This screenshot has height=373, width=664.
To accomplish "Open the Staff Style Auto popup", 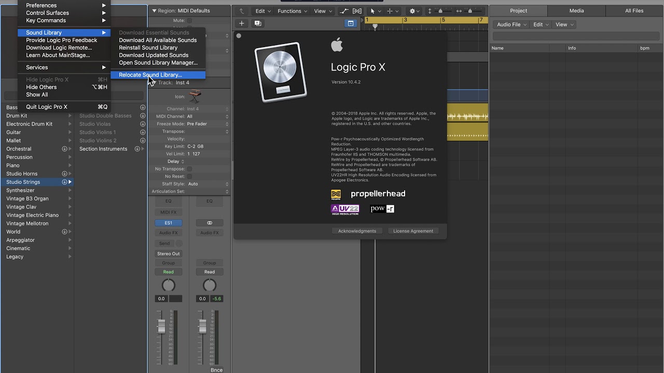I will pyautogui.click(x=208, y=184).
